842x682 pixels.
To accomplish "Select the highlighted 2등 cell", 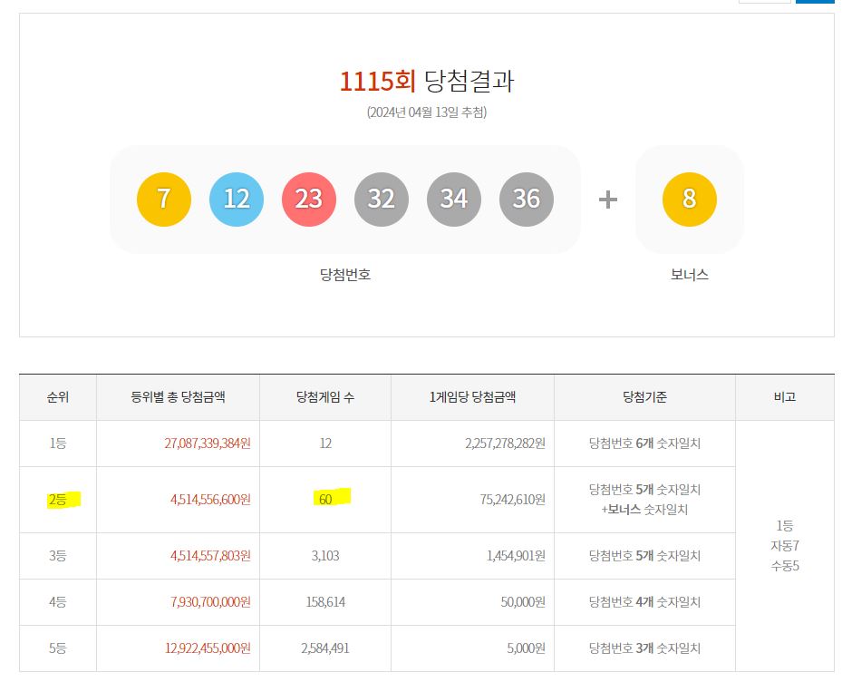I will click(57, 499).
